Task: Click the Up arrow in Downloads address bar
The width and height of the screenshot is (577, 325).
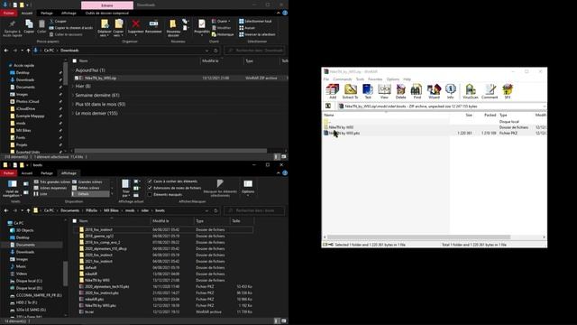Action: click(x=28, y=51)
